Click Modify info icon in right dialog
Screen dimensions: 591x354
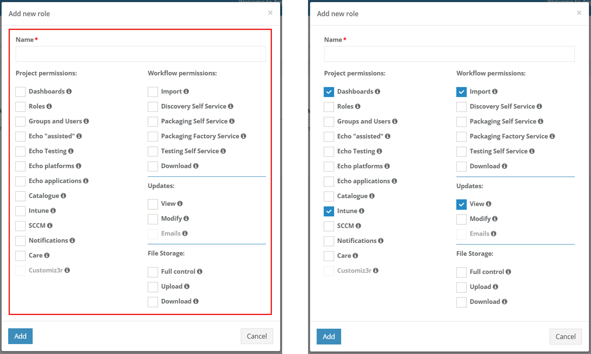point(495,219)
